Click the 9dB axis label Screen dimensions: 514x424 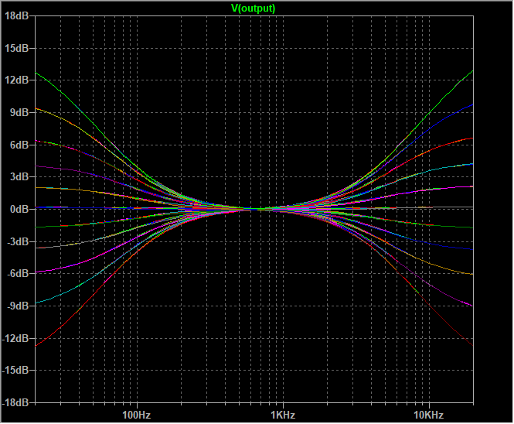point(19,112)
